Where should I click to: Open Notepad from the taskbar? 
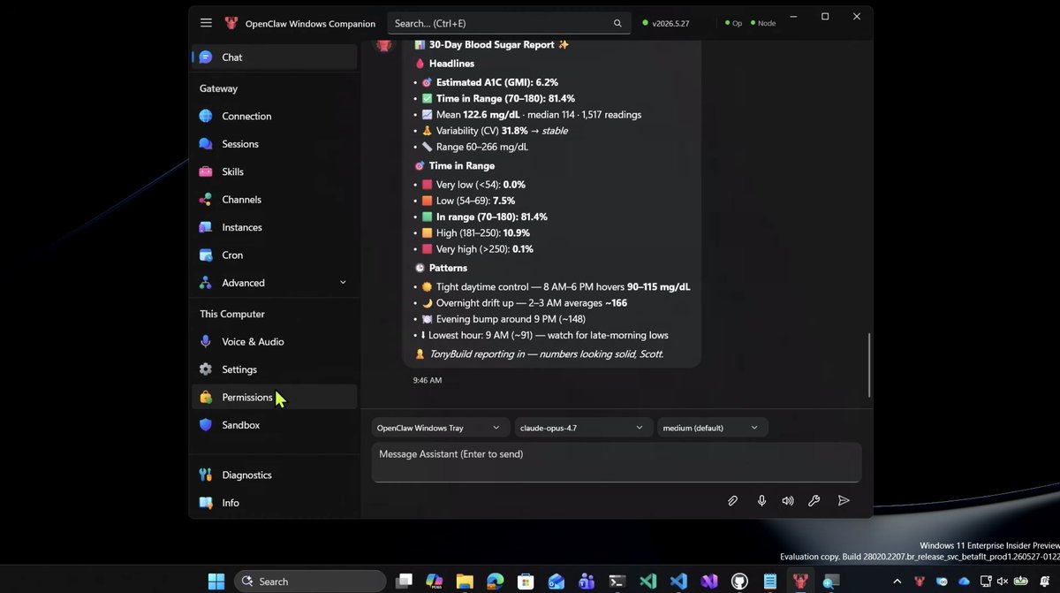coord(770,581)
